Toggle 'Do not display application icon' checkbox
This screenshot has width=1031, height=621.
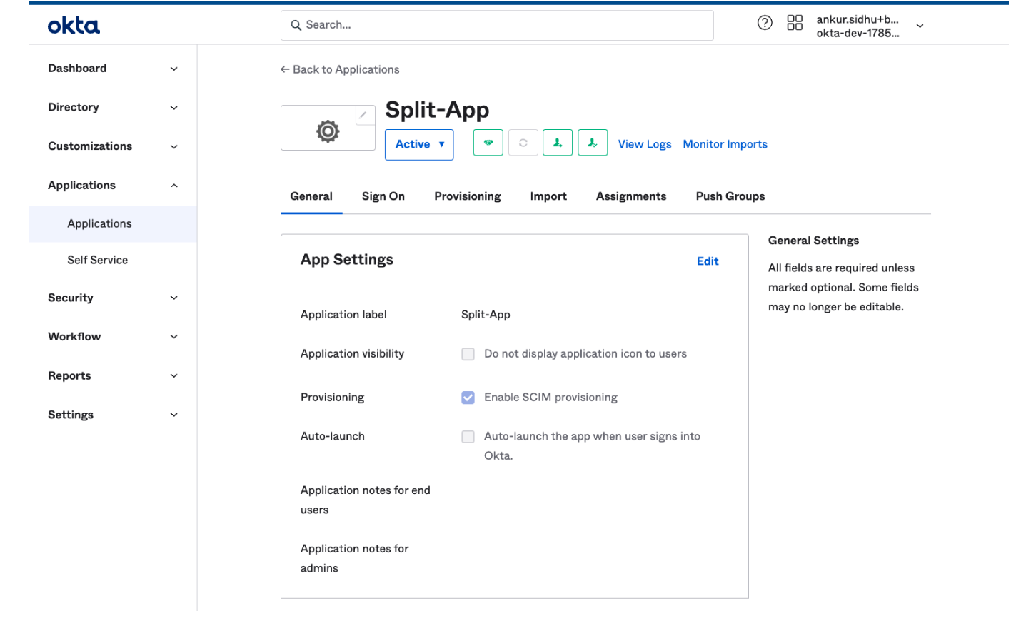(x=468, y=354)
